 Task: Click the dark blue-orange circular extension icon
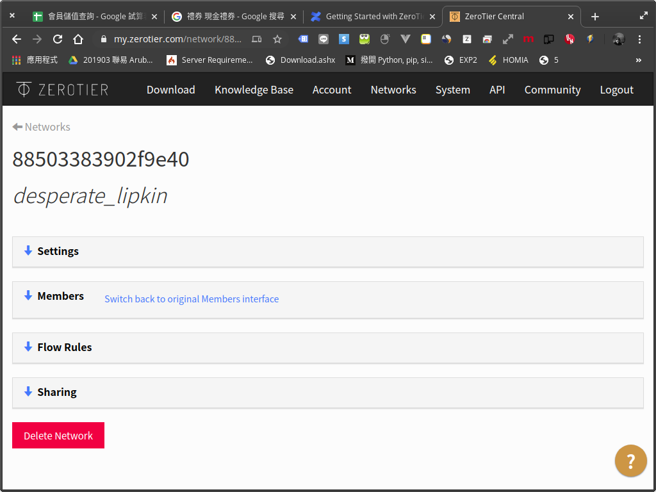pyautogui.click(x=447, y=39)
